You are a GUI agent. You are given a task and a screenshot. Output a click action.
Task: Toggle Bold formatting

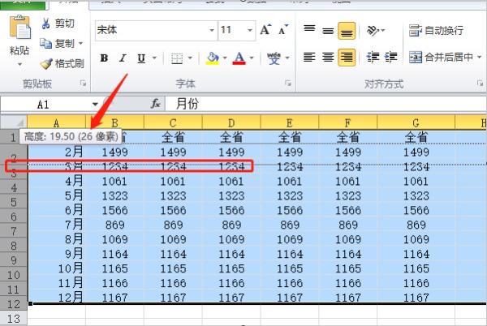point(104,58)
